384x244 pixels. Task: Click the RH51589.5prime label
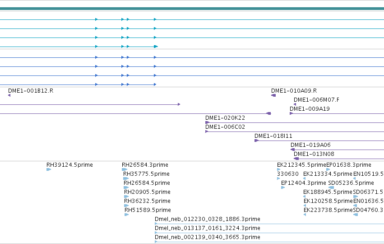click(x=148, y=211)
